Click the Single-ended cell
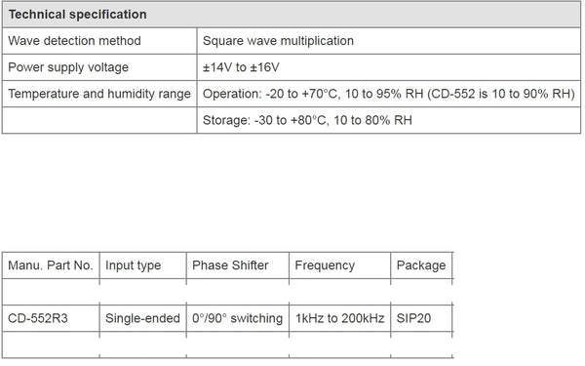The width and height of the screenshot is (585, 366). click(x=142, y=318)
